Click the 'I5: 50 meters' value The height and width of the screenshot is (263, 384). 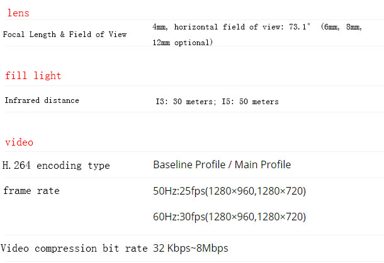(x=250, y=101)
